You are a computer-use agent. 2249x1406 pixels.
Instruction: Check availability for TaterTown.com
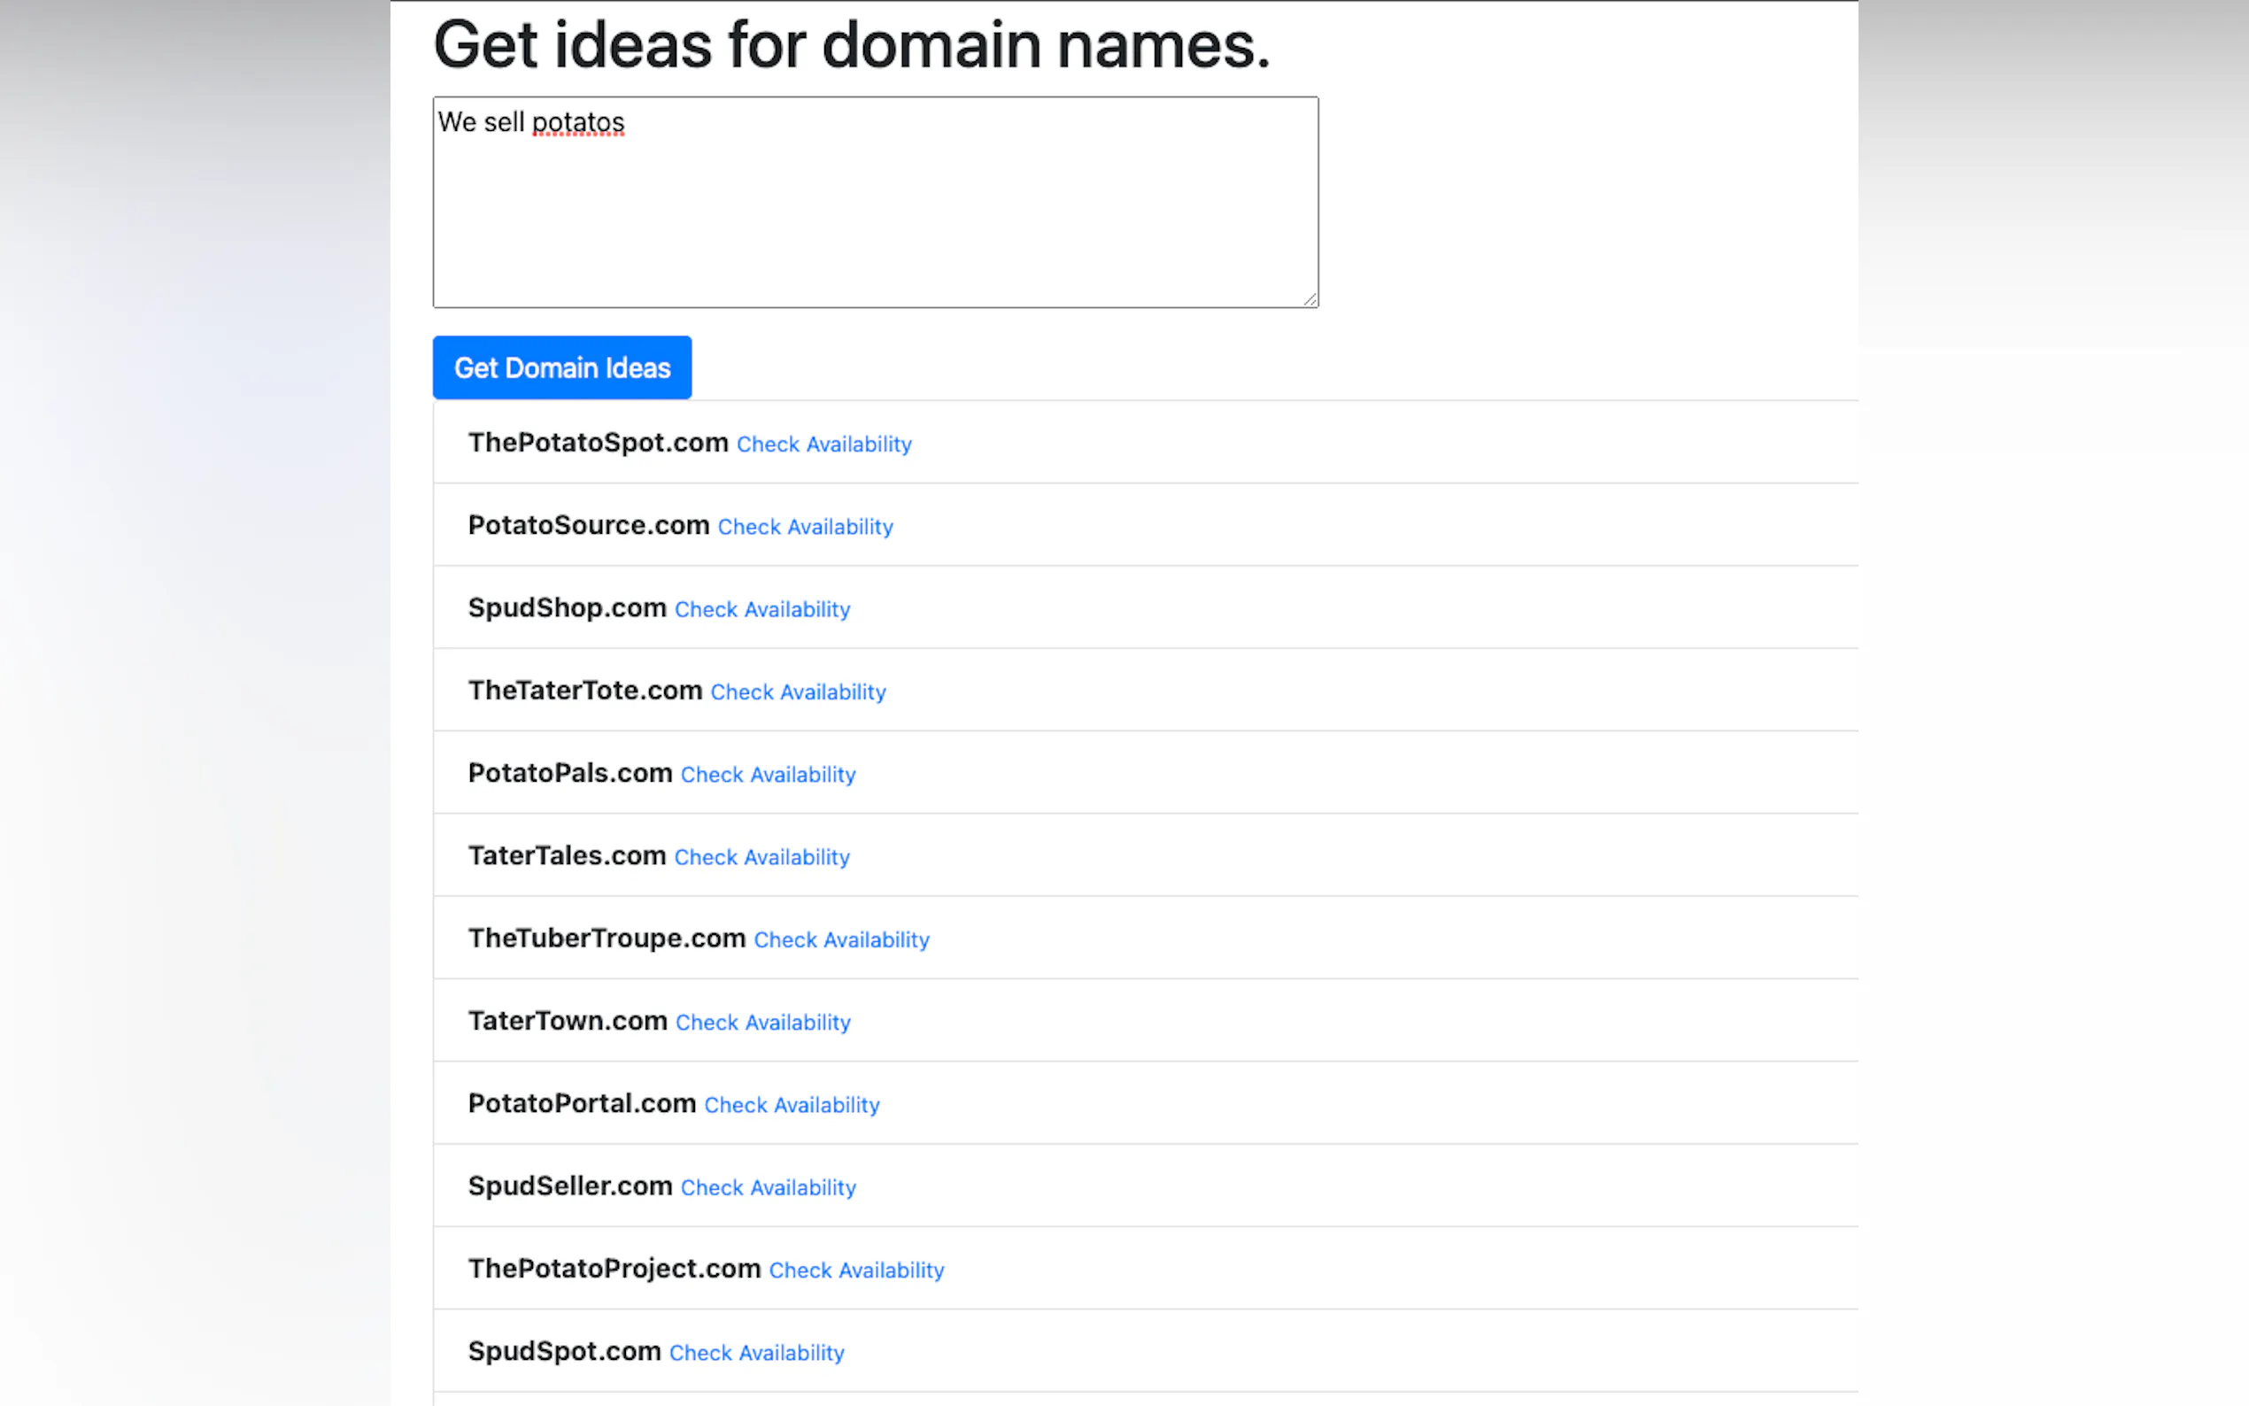pos(762,1023)
